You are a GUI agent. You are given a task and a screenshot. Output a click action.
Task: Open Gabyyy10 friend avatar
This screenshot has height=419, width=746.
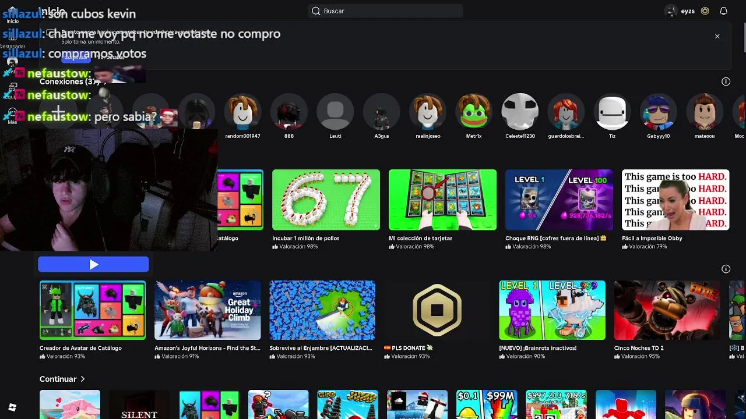pos(659,111)
